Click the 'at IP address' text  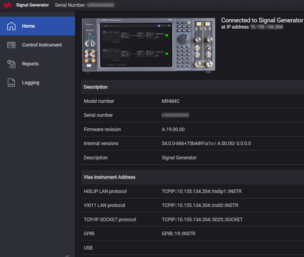point(235,27)
